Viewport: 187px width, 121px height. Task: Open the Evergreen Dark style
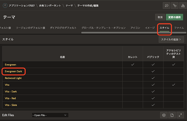(x=13, y=71)
